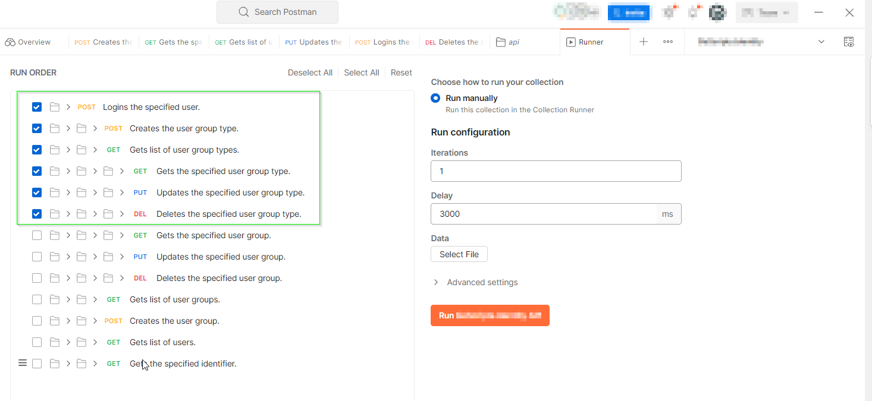Click the Overview tab icon
872x401 pixels.
[x=10, y=42]
